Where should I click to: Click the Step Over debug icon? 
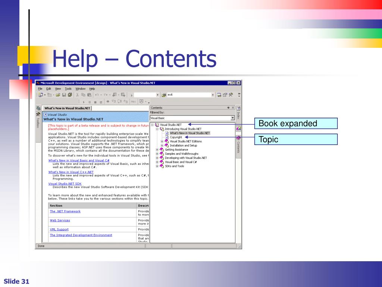point(120,102)
